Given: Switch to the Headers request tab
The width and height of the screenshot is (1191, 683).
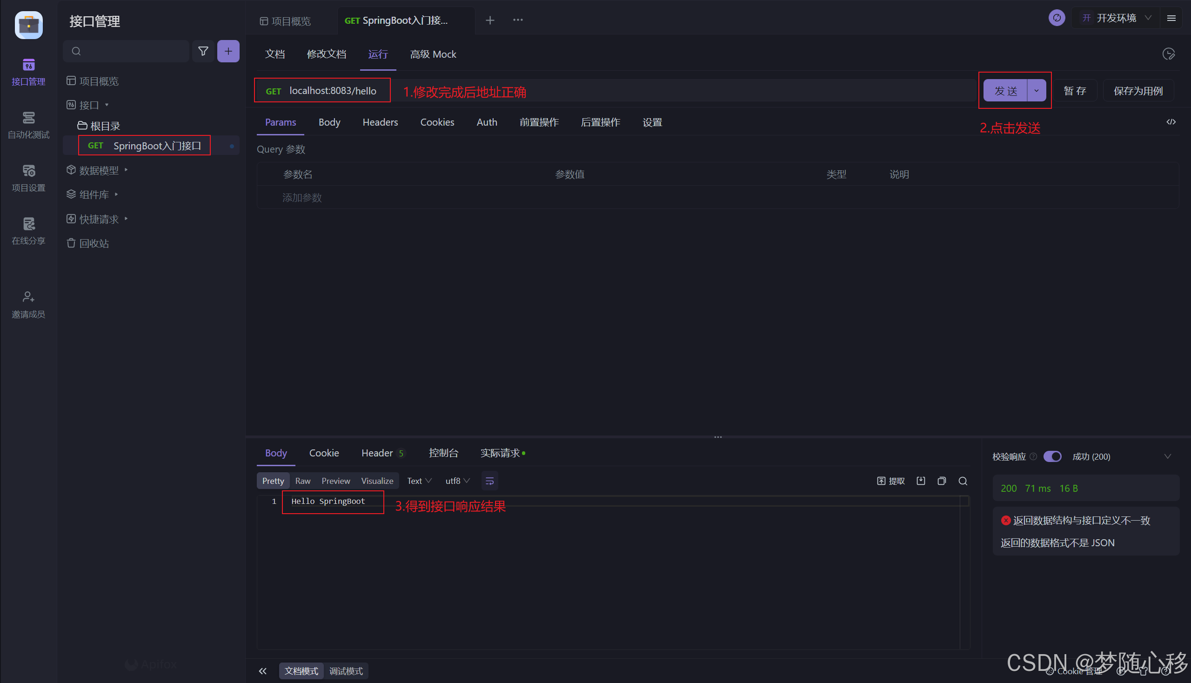Looking at the screenshot, I should point(380,122).
